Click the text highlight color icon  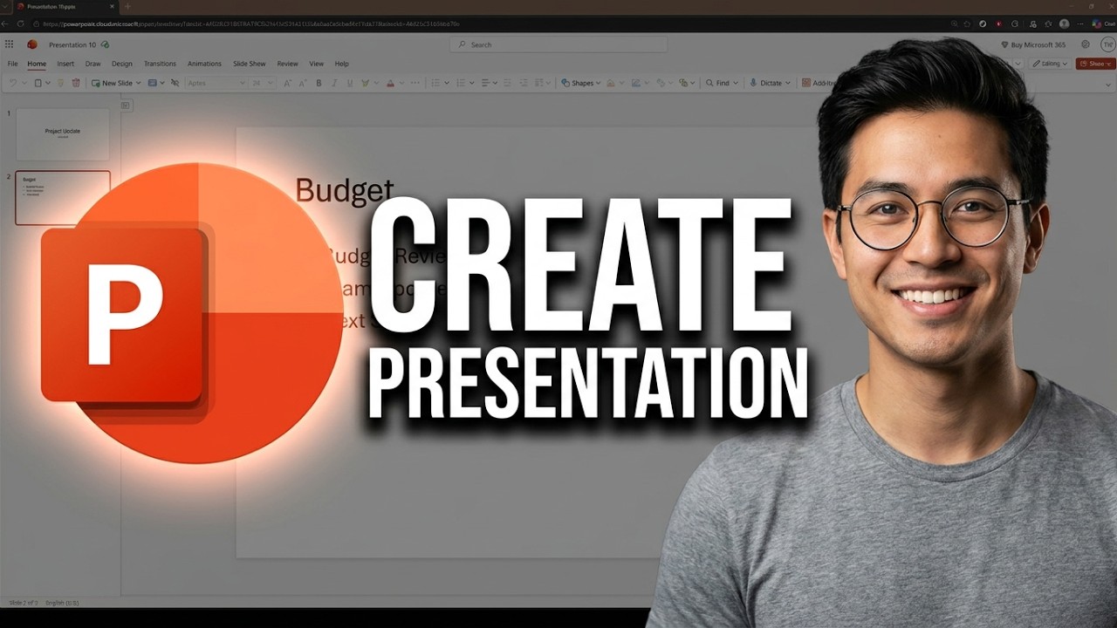click(x=365, y=83)
